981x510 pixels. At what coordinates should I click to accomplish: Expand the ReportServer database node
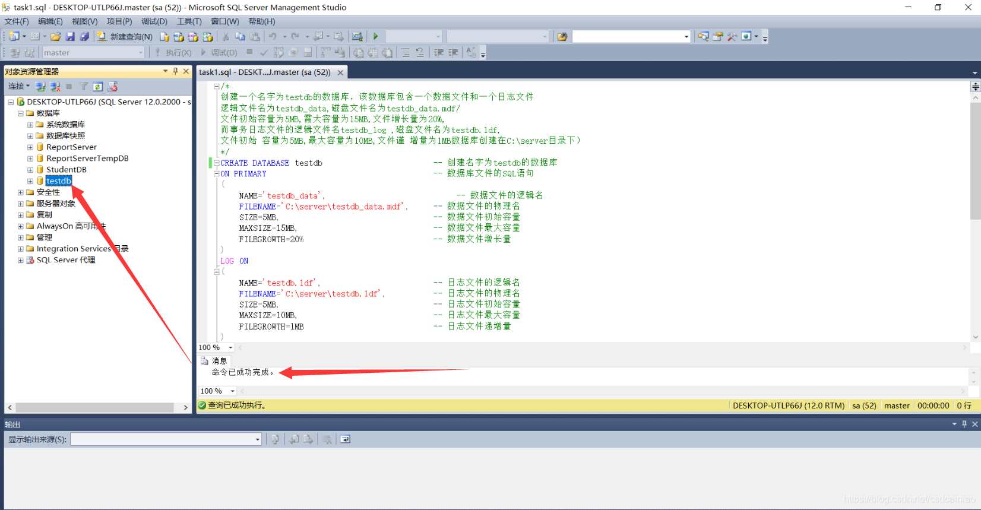pos(30,147)
